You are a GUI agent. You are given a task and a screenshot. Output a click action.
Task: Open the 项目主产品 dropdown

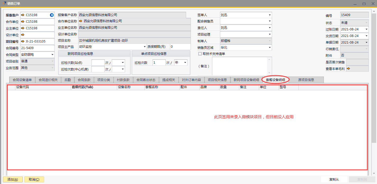145,47
